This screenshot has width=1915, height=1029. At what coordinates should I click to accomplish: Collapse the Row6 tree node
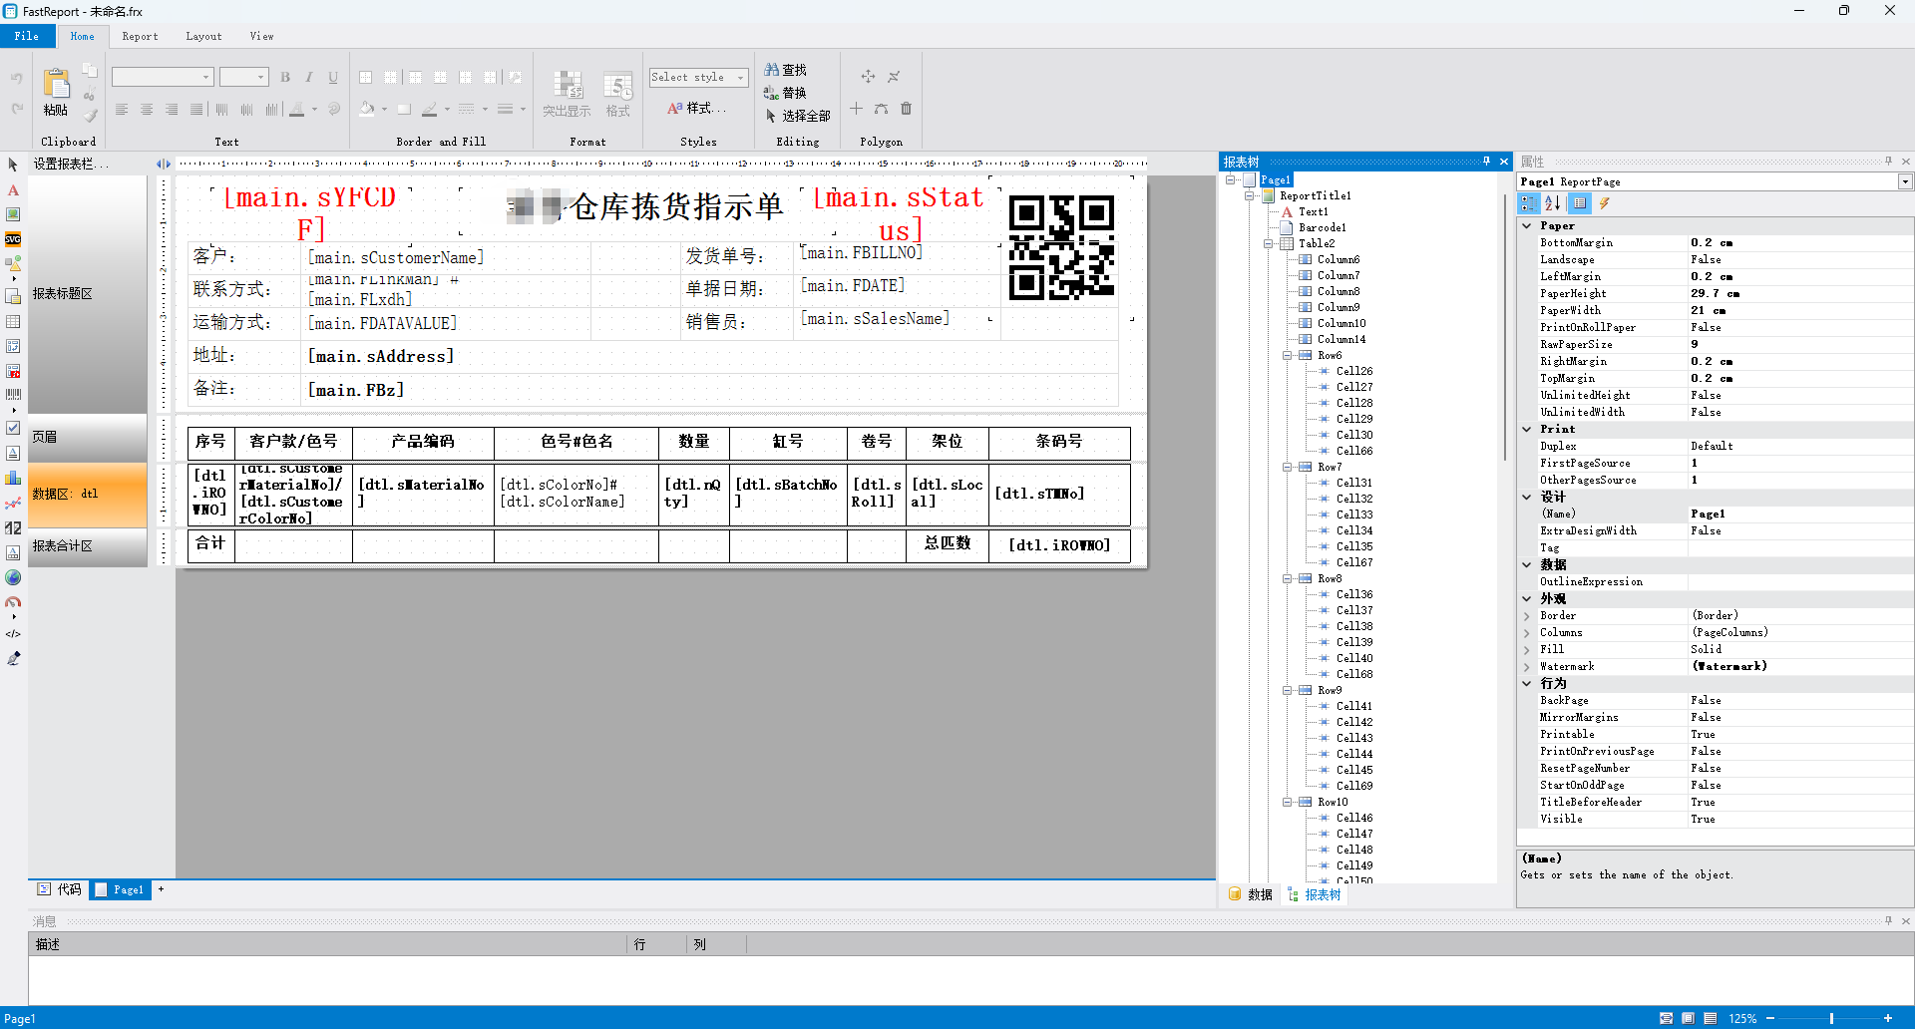coord(1288,355)
